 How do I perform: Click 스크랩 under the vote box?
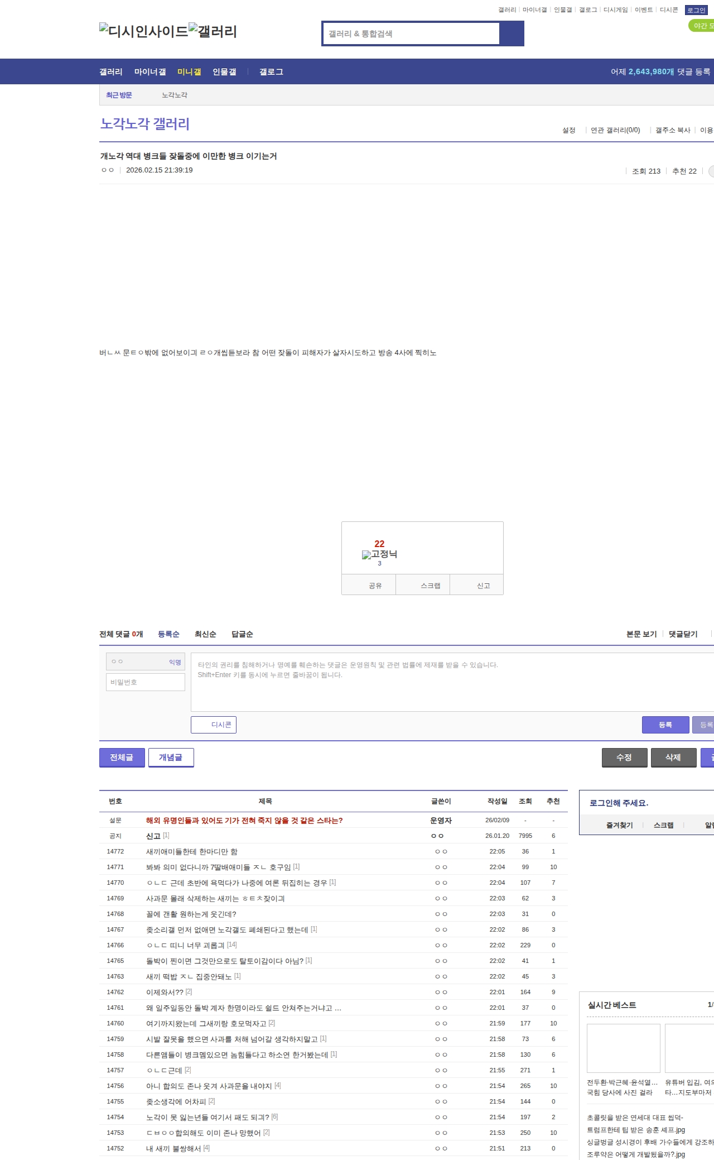423,585
